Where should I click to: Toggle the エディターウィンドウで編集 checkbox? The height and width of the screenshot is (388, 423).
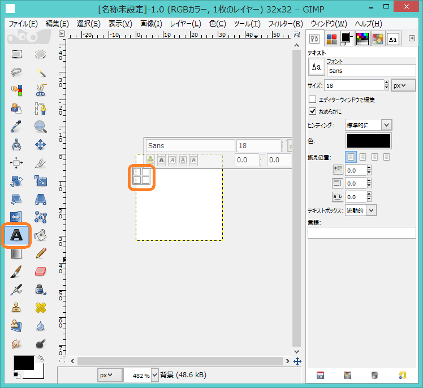312,100
